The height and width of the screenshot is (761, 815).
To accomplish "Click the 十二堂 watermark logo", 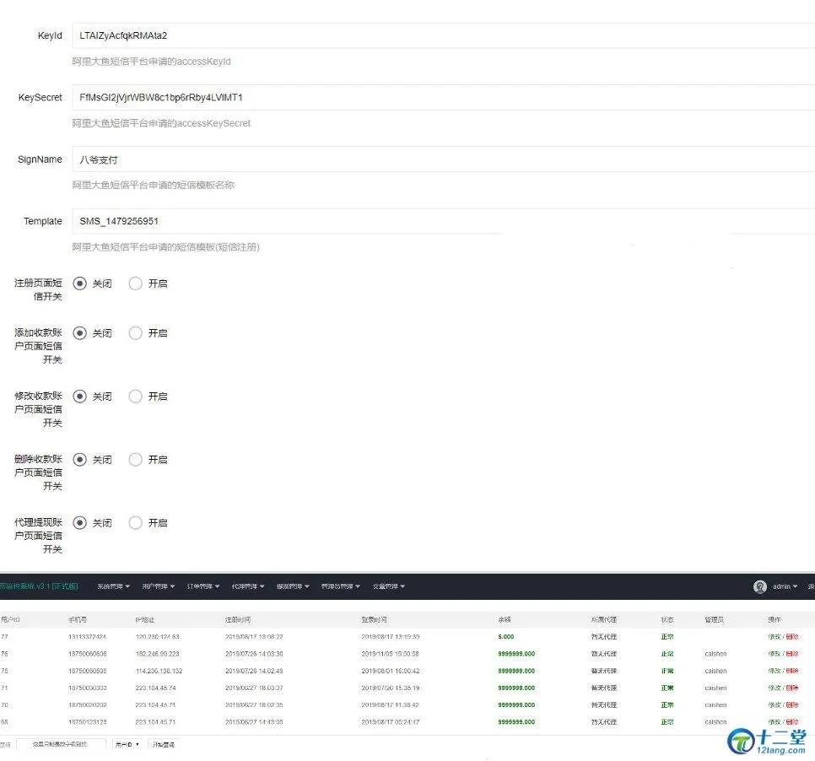I will [x=767, y=740].
